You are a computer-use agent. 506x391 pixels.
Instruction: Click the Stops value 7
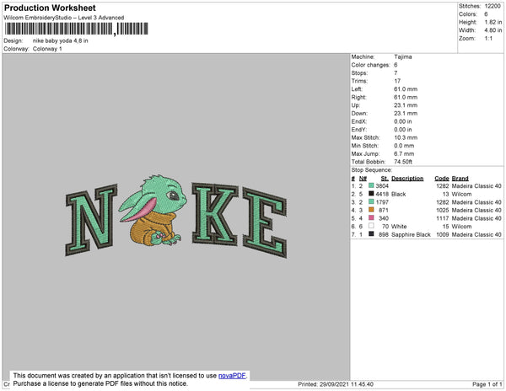click(396, 72)
